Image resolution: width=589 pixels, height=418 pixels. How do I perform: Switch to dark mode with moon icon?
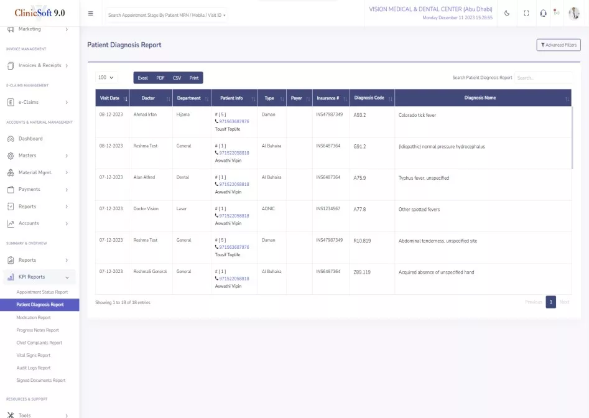tap(507, 14)
